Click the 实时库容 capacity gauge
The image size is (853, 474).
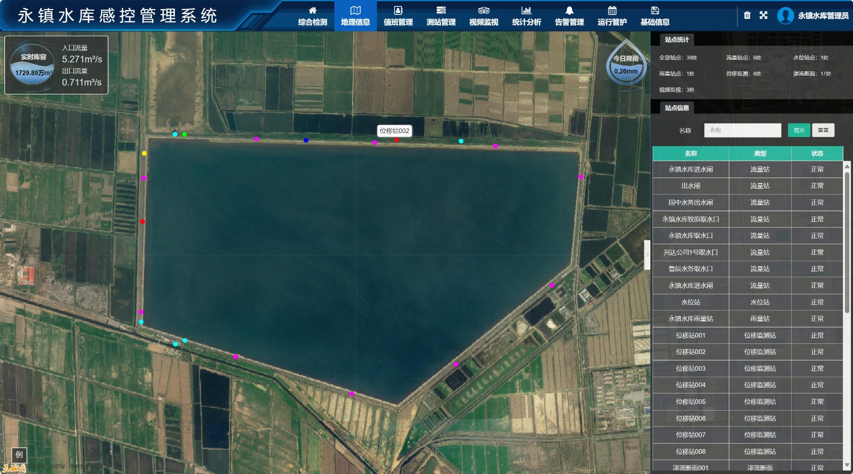pos(33,65)
